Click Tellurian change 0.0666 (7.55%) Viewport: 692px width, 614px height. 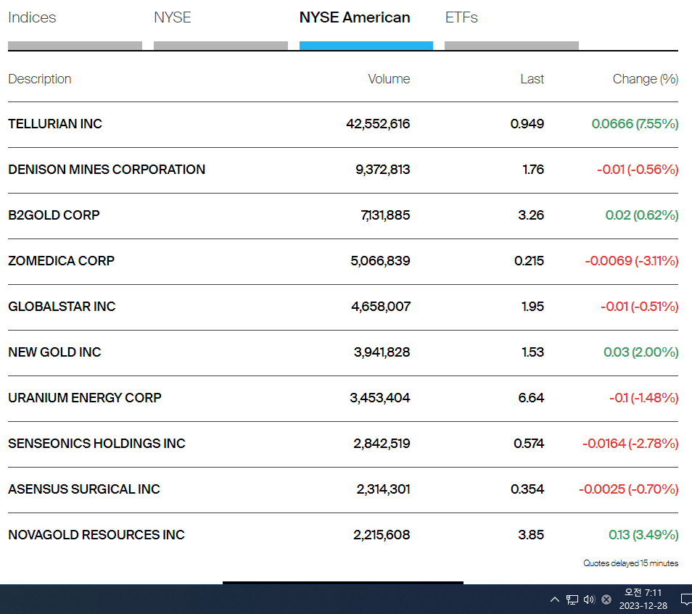pyautogui.click(x=635, y=124)
